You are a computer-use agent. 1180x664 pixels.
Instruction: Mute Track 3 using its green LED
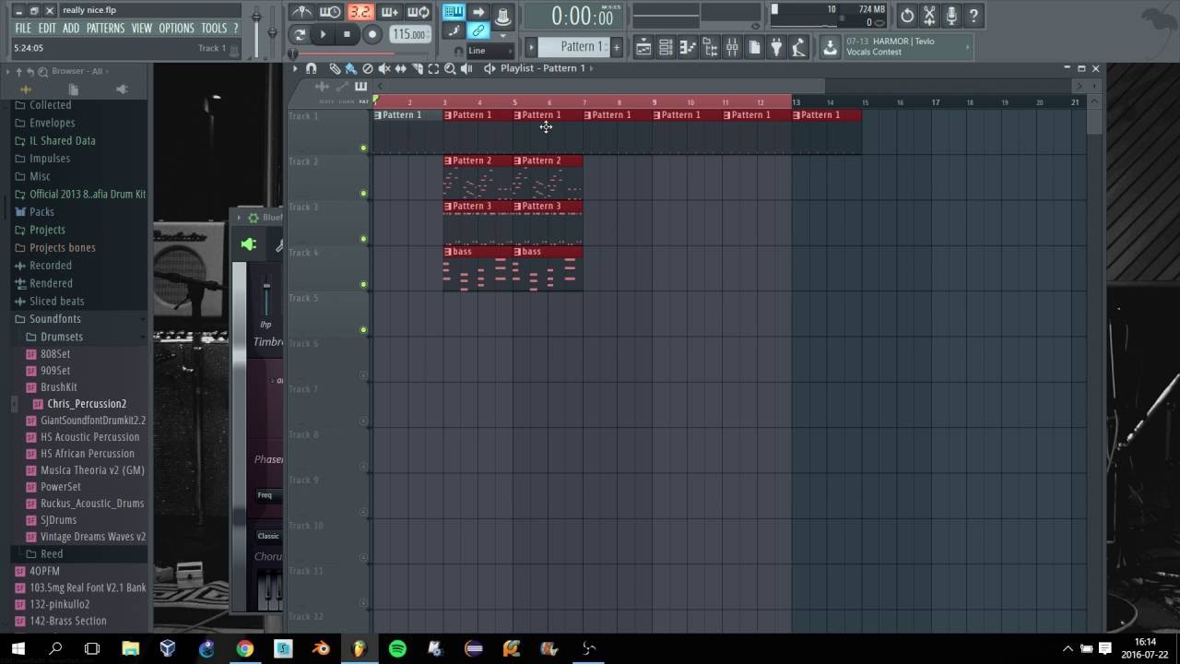tap(363, 239)
